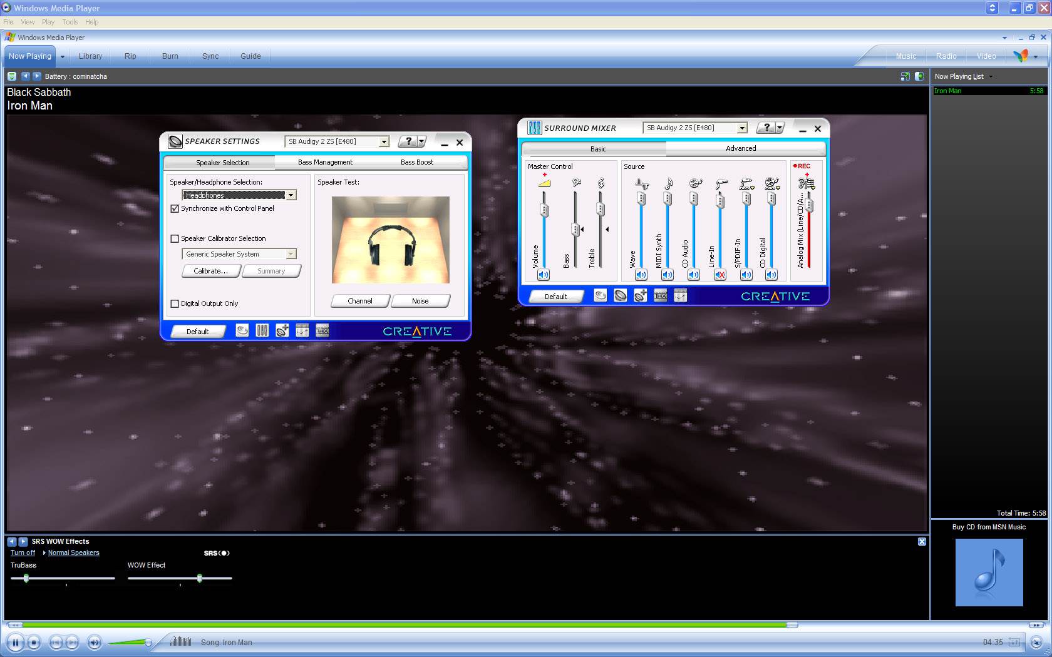Click the visualization view icon left of Battery label
Screen dimensions: 1052x657
[12, 76]
